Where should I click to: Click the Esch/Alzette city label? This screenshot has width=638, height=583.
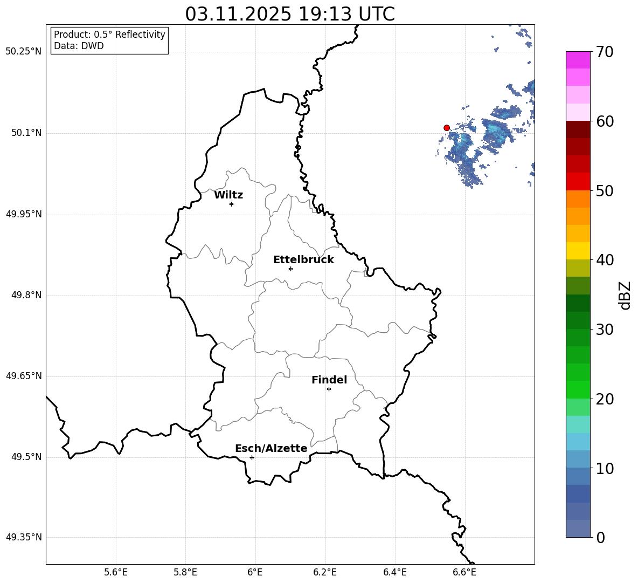click(x=271, y=448)
